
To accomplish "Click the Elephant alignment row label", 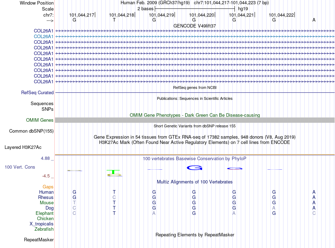I will click(45, 213).
